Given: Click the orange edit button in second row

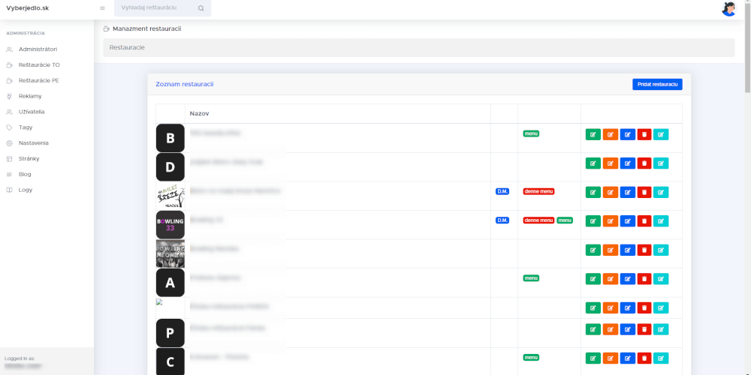Looking at the screenshot, I should 610,163.
